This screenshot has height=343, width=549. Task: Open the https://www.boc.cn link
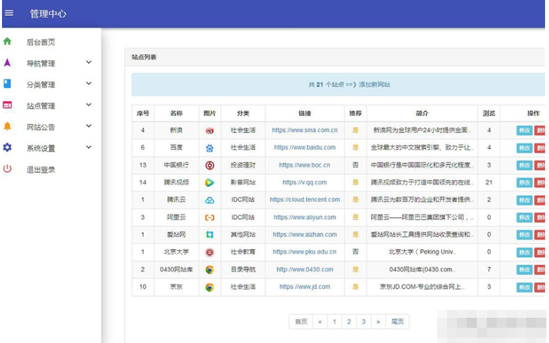(x=305, y=165)
